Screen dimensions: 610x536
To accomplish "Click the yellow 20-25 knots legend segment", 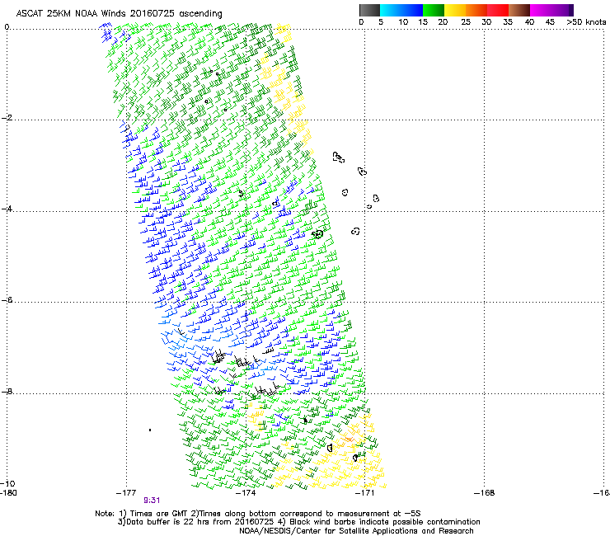I will click(455, 10).
